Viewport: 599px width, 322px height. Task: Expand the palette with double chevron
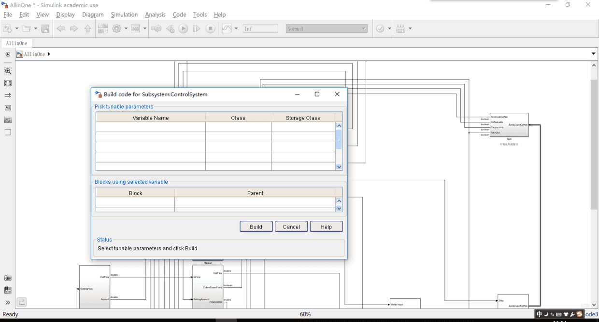(8, 303)
